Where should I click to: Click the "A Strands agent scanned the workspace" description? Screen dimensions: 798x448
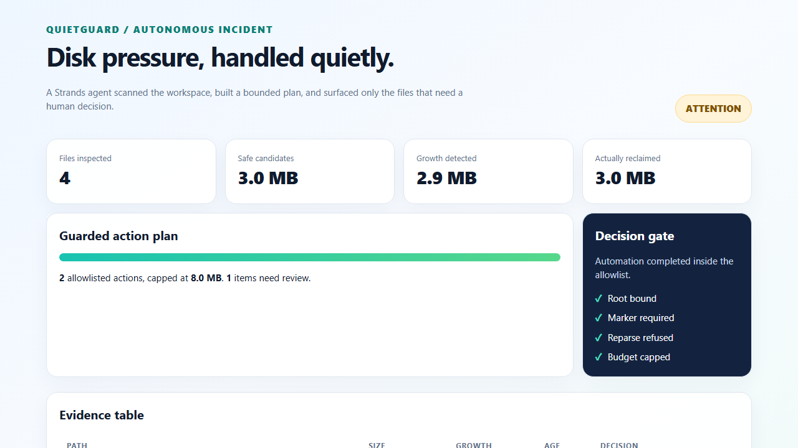(254, 100)
